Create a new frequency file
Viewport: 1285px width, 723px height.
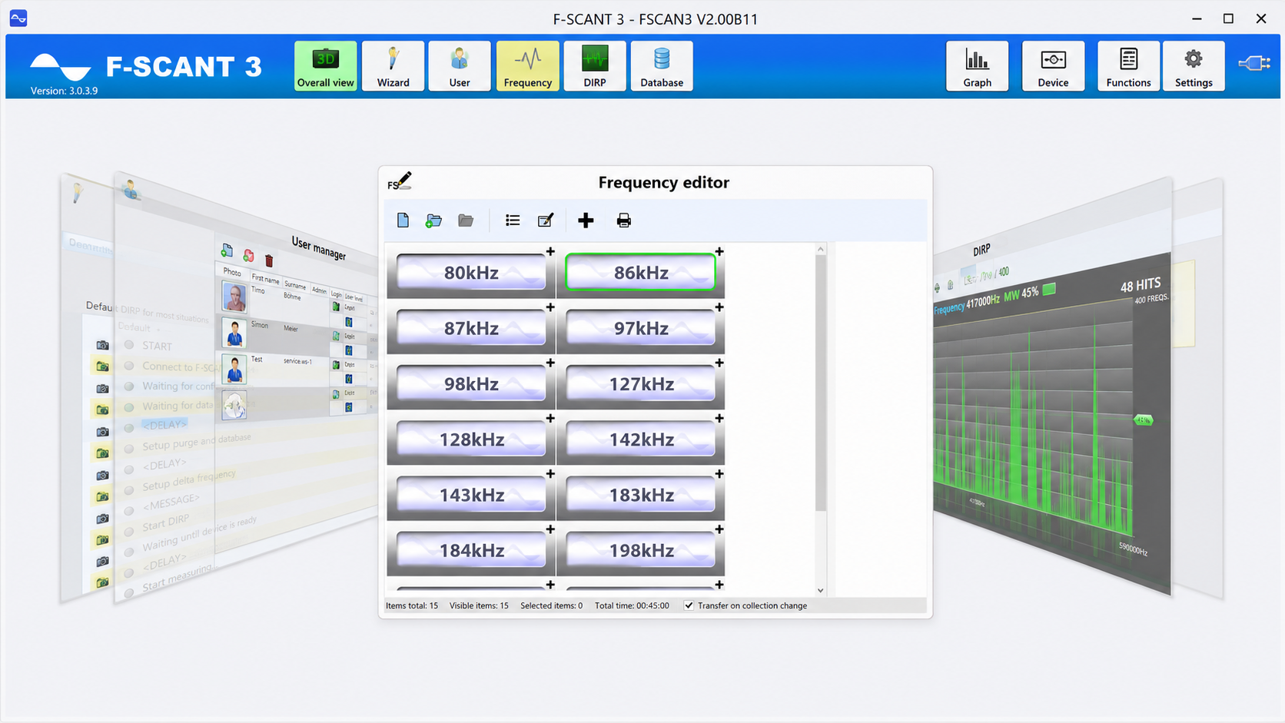tap(403, 221)
